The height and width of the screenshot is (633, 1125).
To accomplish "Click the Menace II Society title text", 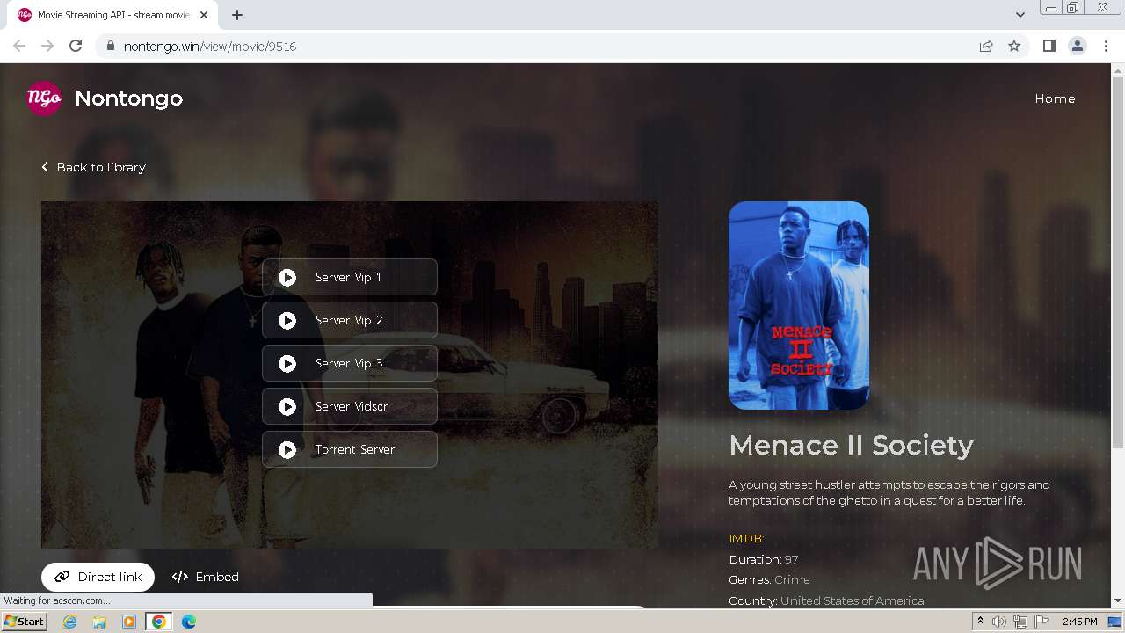I will point(851,445).
